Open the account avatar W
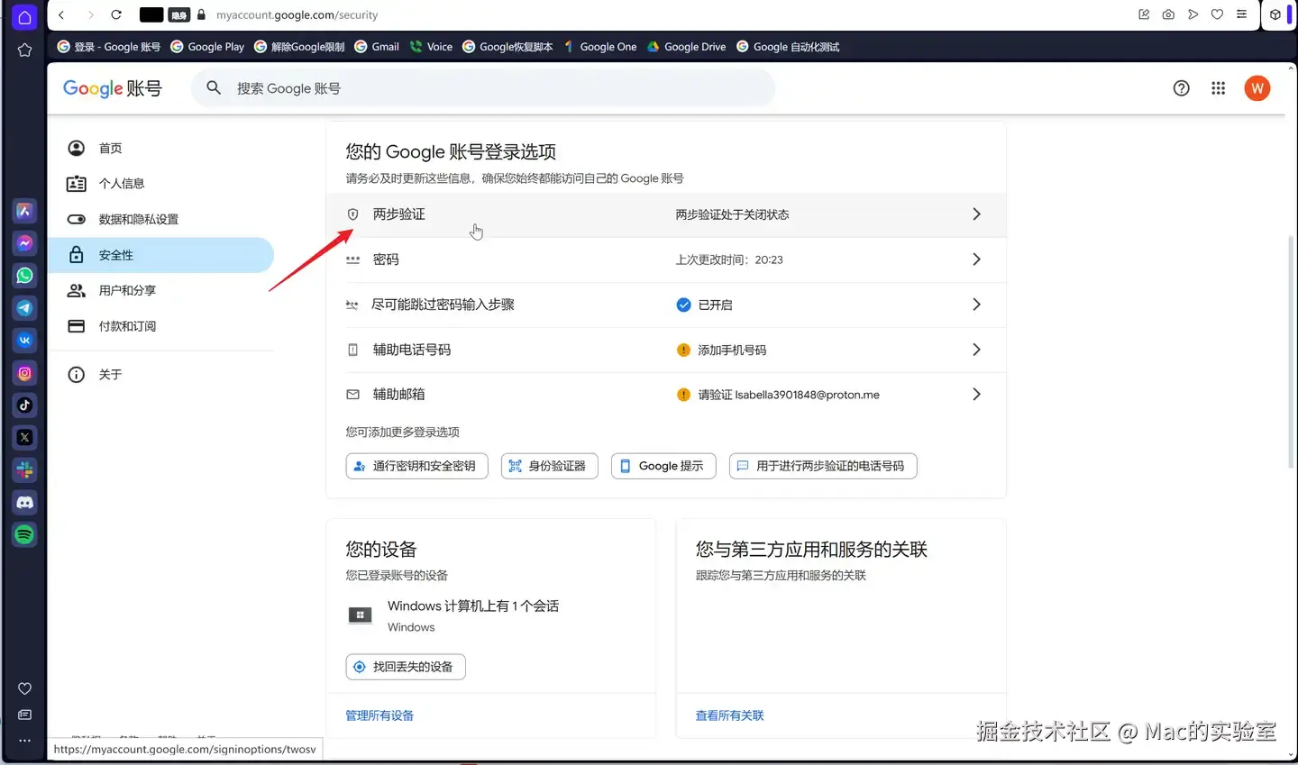The image size is (1298, 765). point(1257,88)
